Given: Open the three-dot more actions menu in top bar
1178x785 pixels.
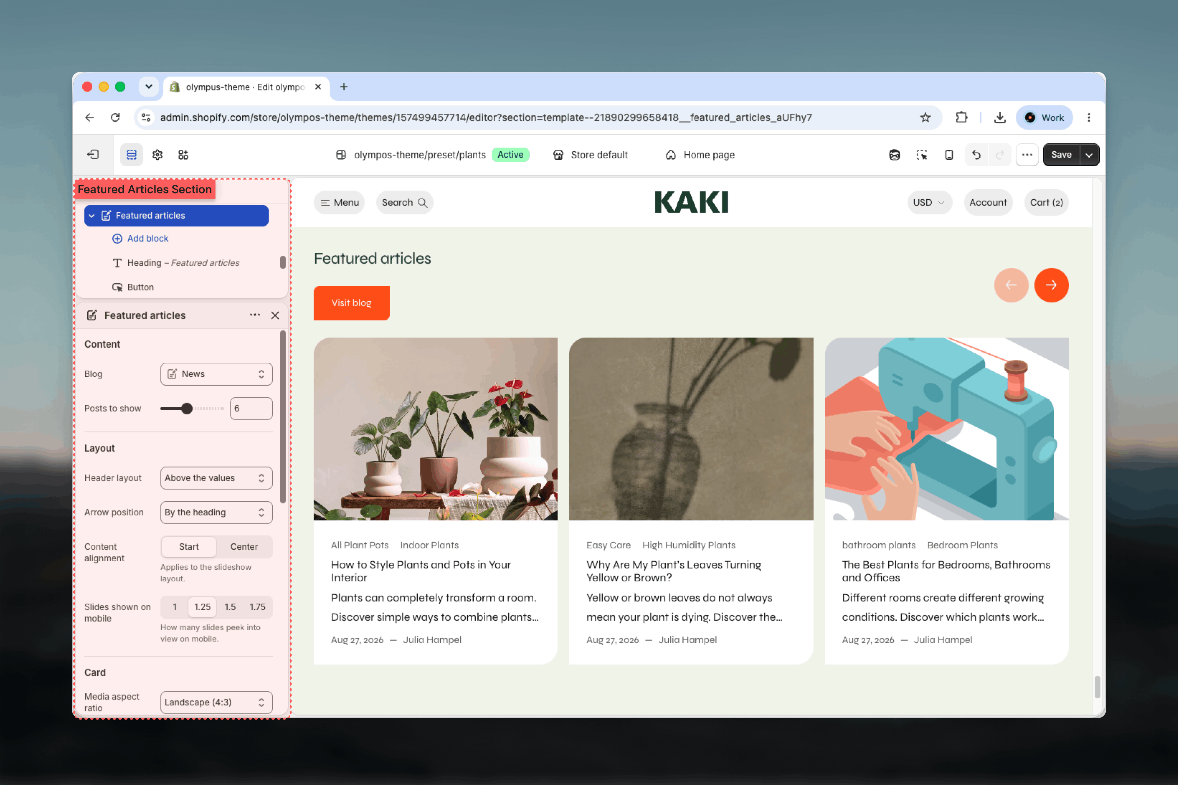Looking at the screenshot, I should pyautogui.click(x=1027, y=155).
